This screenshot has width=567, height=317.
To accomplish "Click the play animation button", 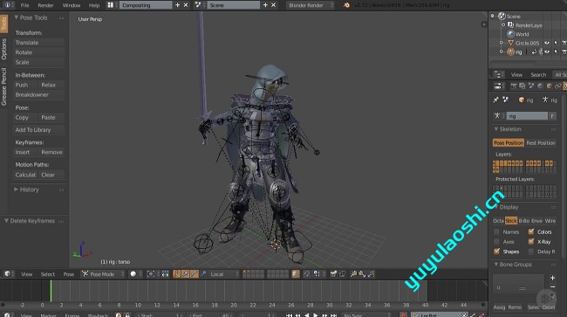I will pos(315,315).
